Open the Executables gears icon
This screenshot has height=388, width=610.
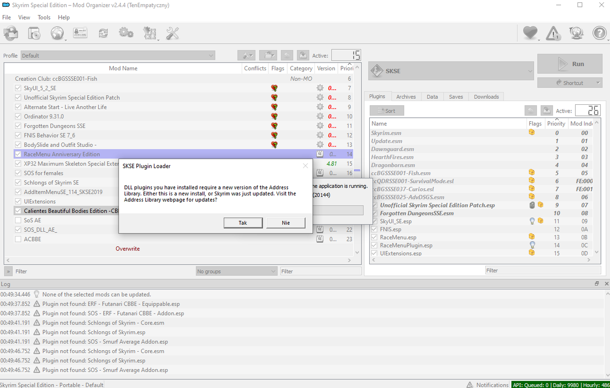(126, 33)
